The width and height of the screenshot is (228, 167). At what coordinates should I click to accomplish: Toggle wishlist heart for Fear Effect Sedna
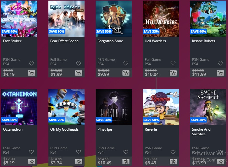[78, 63]
